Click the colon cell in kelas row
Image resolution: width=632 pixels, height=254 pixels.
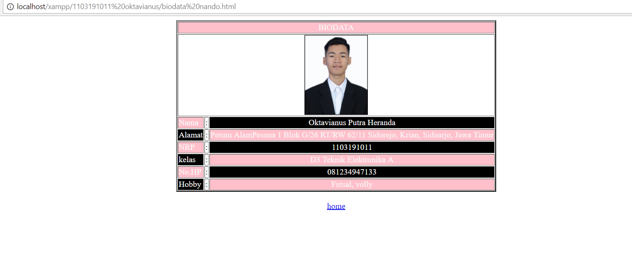207,160
